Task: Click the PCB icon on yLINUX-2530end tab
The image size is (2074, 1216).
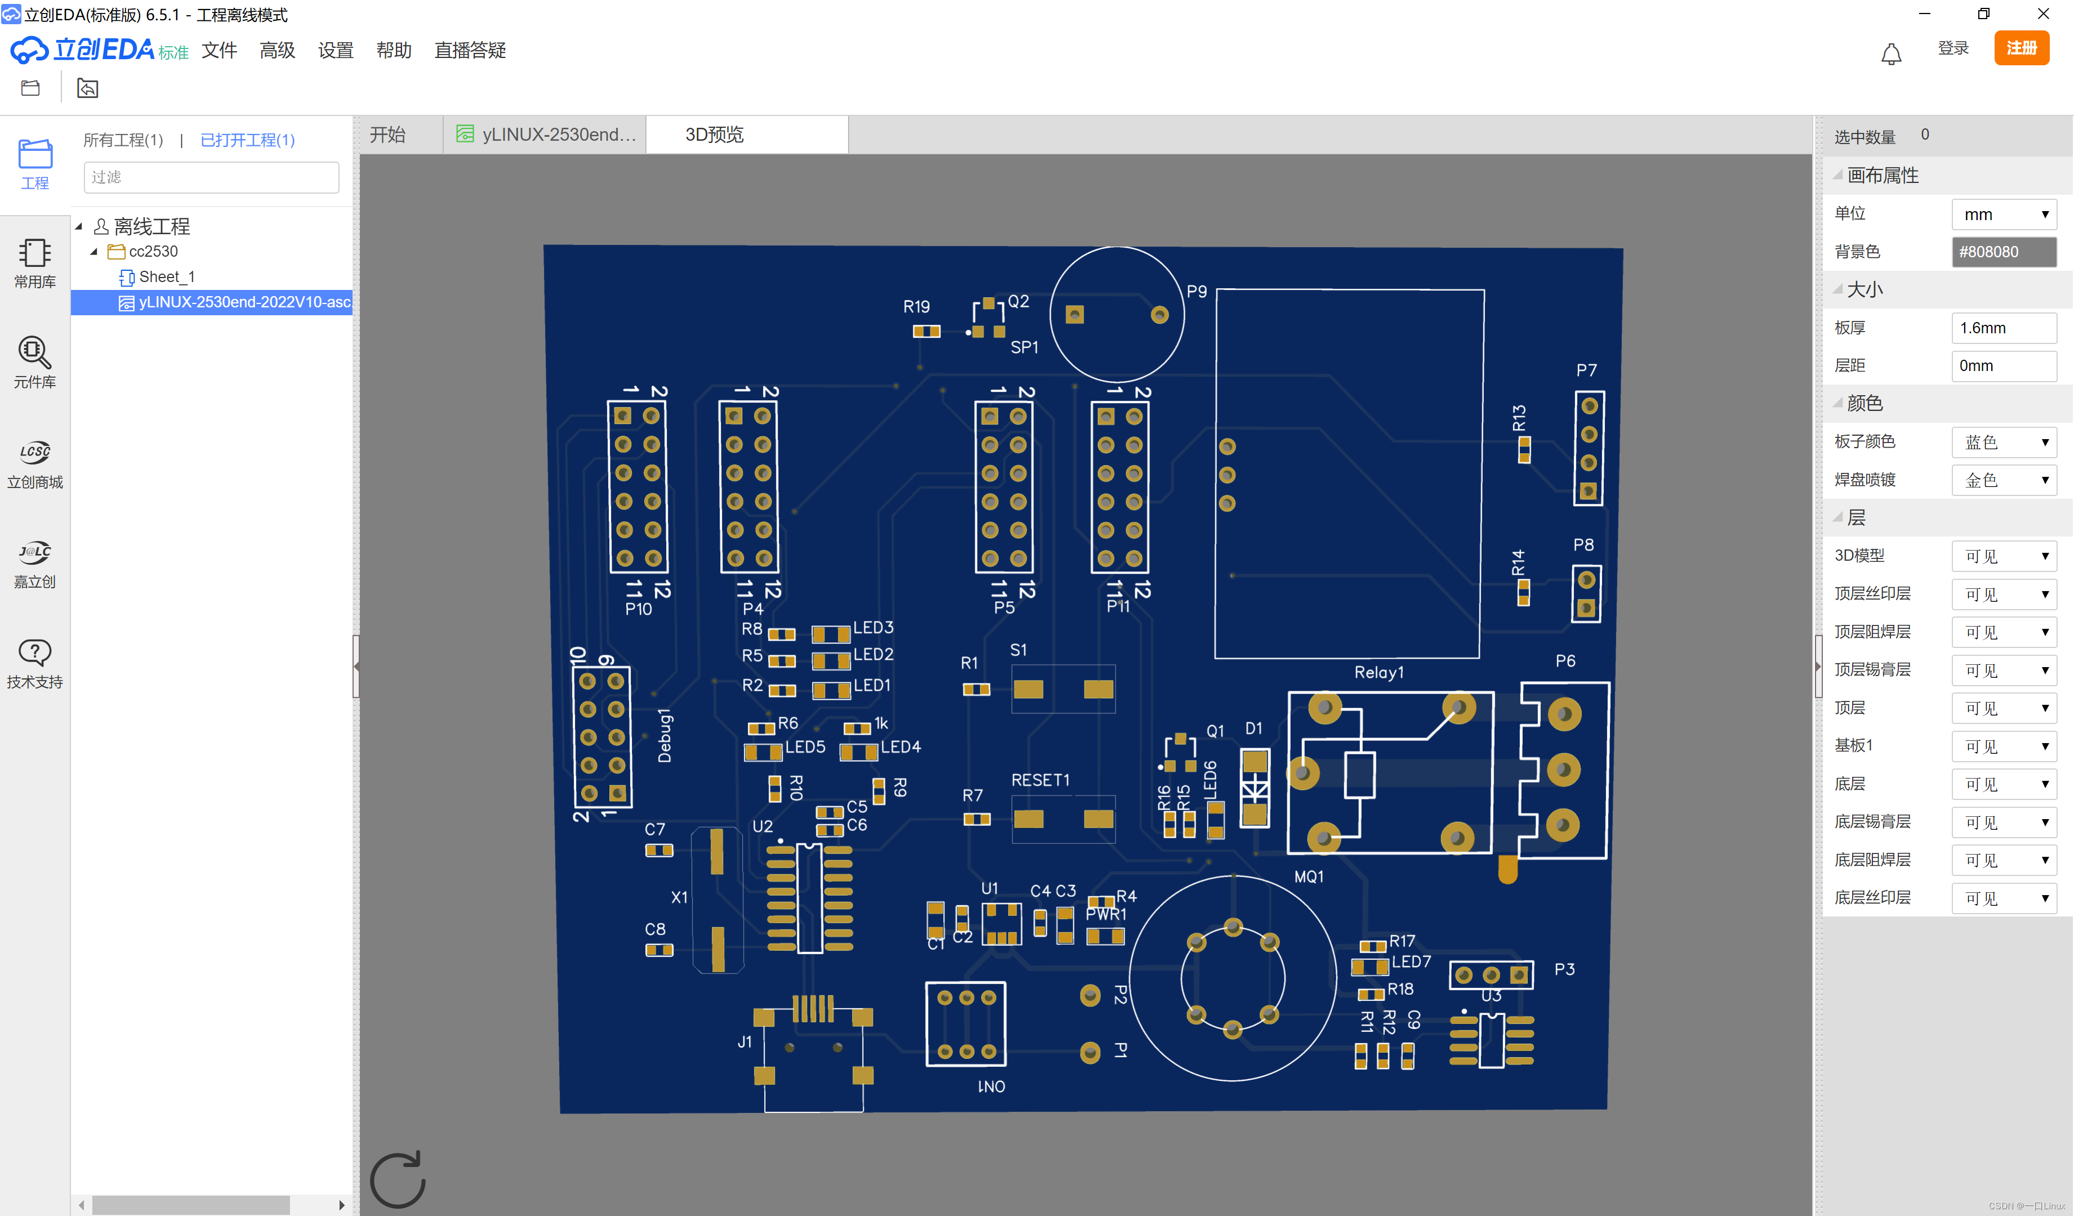Action: 465,134
